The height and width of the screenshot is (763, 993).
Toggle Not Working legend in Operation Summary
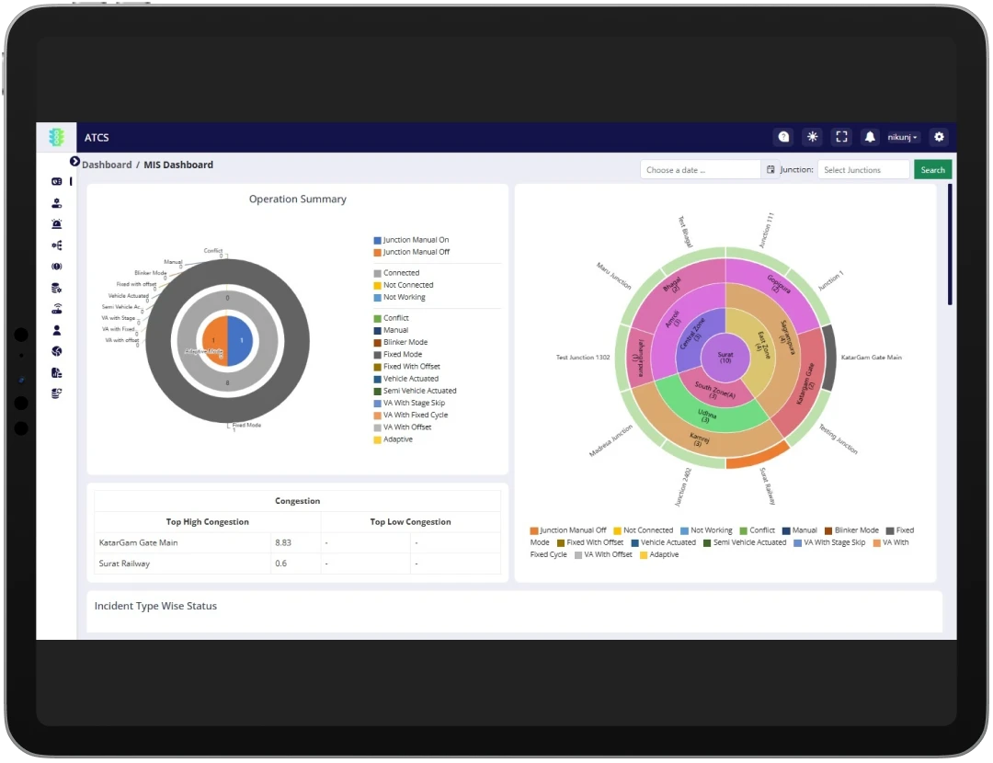(x=400, y=297)
